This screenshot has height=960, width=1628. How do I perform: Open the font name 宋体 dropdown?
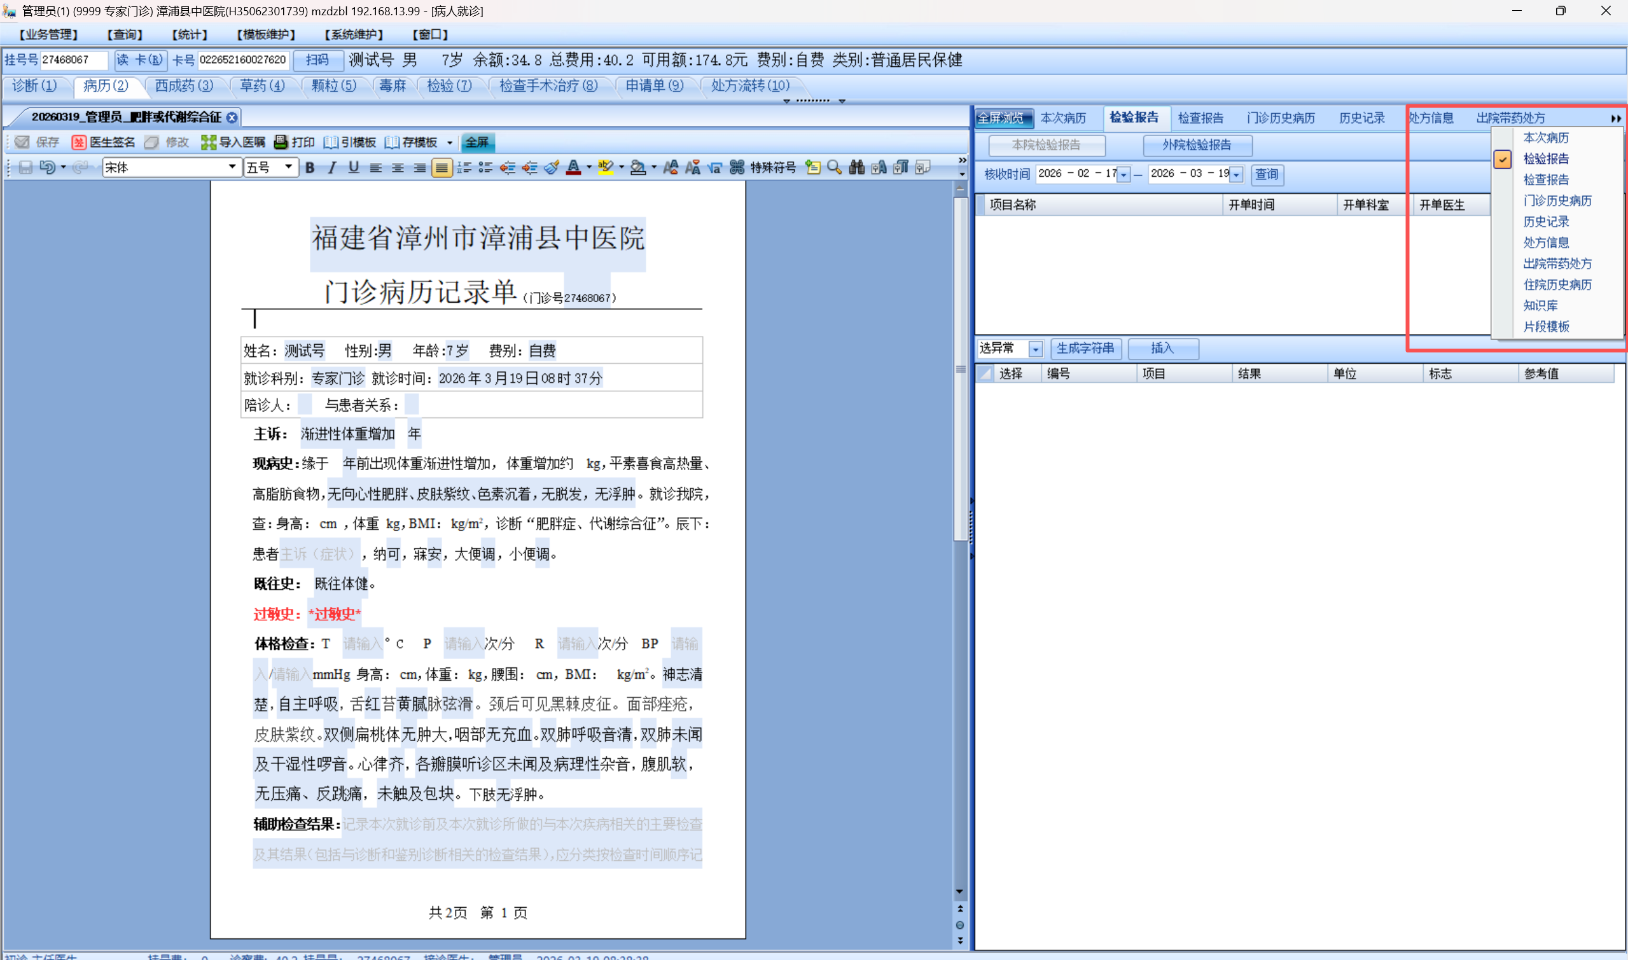point(232,167)
